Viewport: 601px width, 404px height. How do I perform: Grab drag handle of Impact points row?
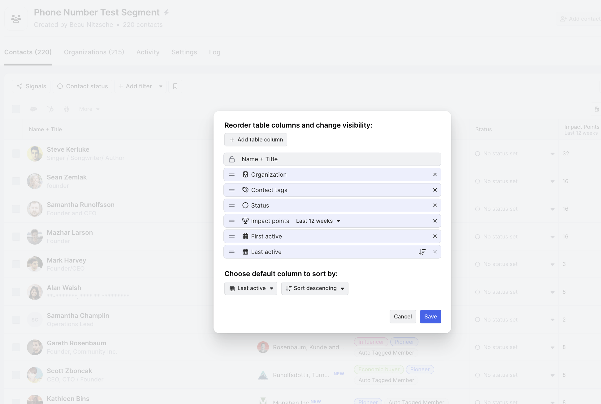232,221
